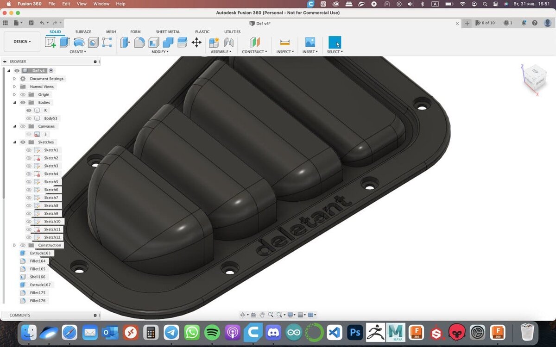Select the Press Pull tool

point(125,43)
